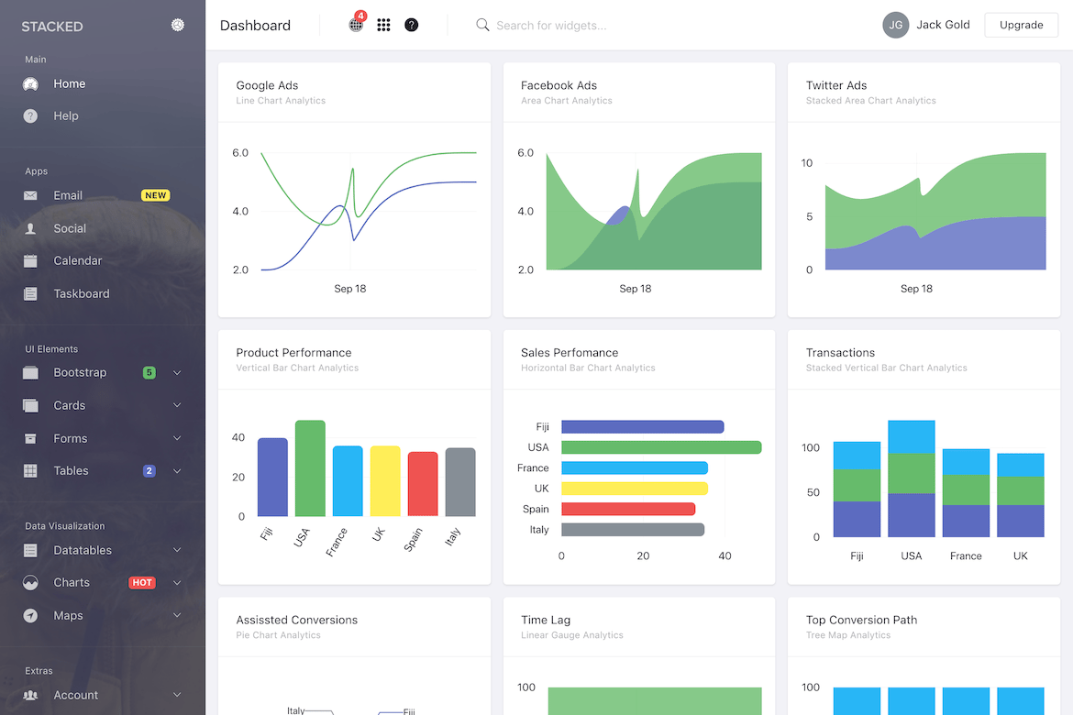This screenshot has height=715, width=1073.
Task: Expand the Tables submenu chevron
Action: 177,471
